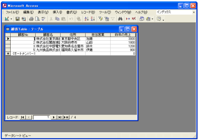Screen dimensions: 198x140
Task: Sort records ascending with A-Z icon
Action: pos(87,19)
